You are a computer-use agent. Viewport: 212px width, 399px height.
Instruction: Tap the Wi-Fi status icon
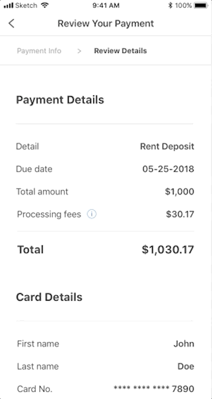(x=45, y=5)
